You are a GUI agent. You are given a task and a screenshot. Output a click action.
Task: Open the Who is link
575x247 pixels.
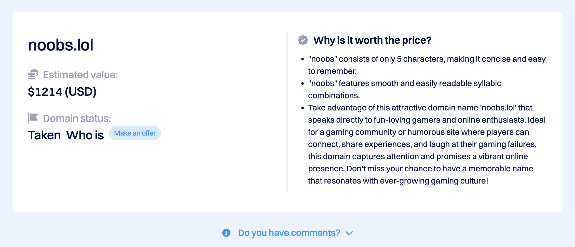(x=85, y=135)
